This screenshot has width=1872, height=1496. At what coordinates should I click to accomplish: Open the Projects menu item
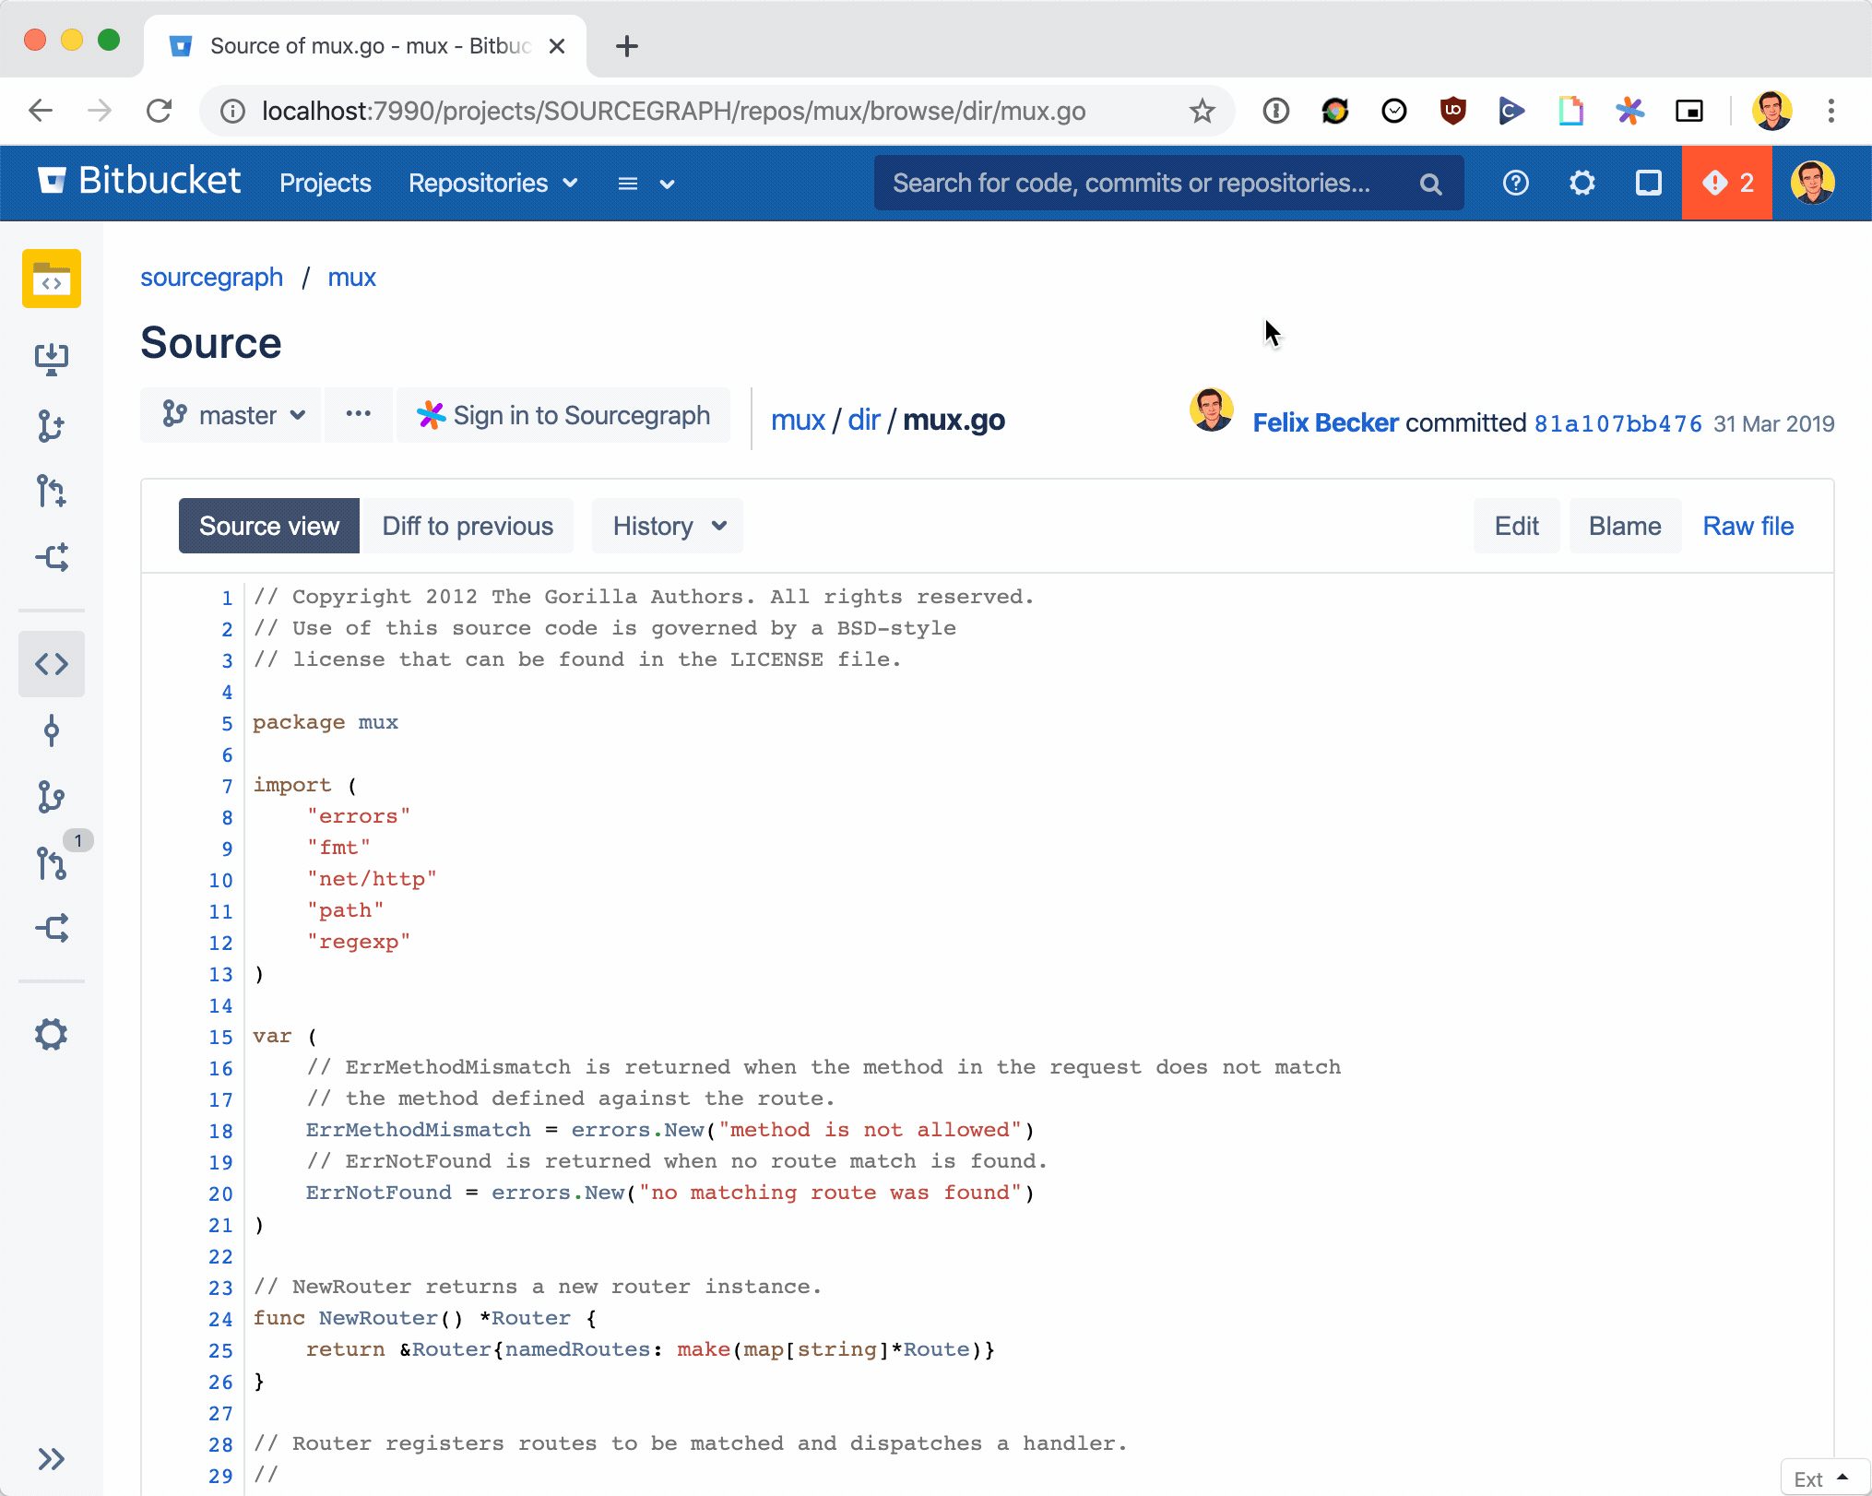(326, 183)
